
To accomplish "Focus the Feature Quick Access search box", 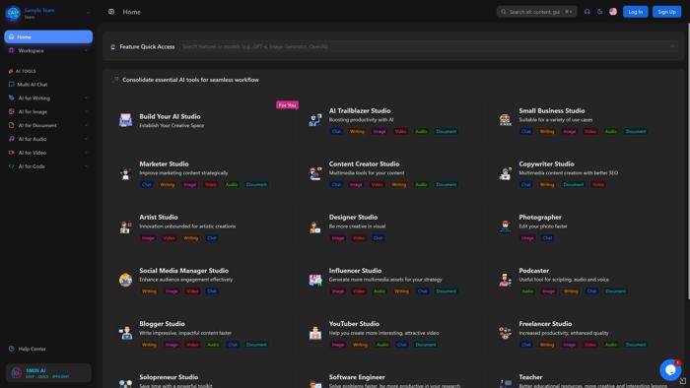I will click(x=427, y=46).
